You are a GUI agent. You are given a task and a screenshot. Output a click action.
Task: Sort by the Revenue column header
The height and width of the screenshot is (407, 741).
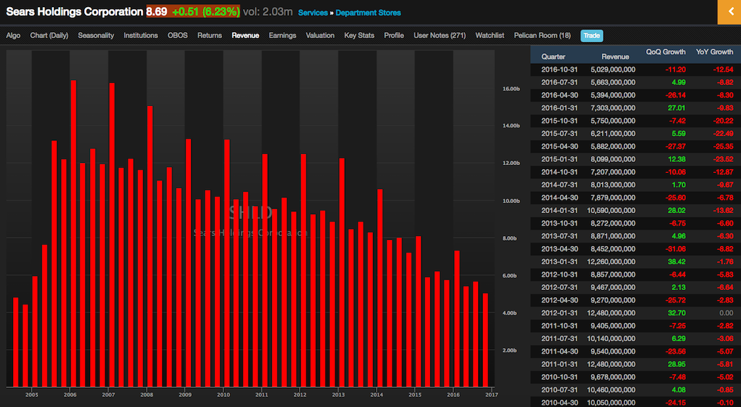pos(615,57)
